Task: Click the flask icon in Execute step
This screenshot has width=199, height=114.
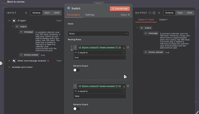Action: pyautogui.click(x=113, y=9)
